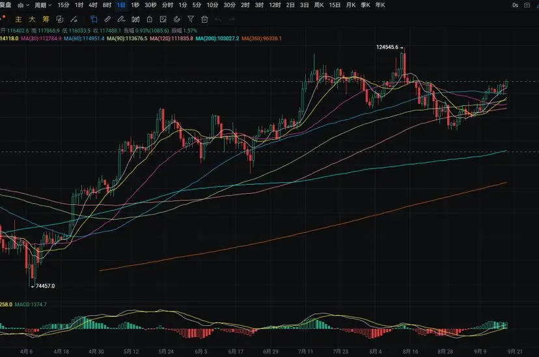Click the 4月6 date axis label
Viewport: 539px width, 357px height.
(27, 352)
